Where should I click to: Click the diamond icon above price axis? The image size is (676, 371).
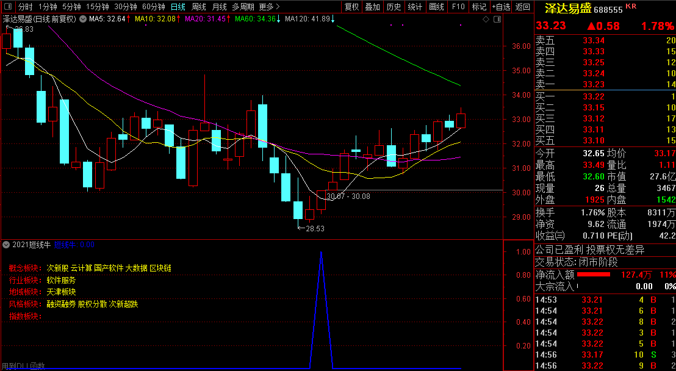[486, 19]
